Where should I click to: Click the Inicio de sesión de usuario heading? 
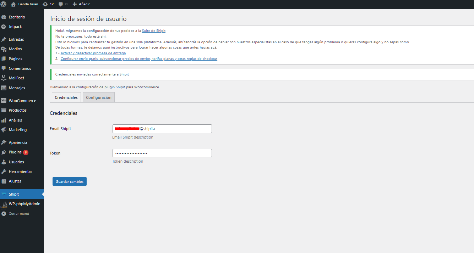[x=88, y=19]
